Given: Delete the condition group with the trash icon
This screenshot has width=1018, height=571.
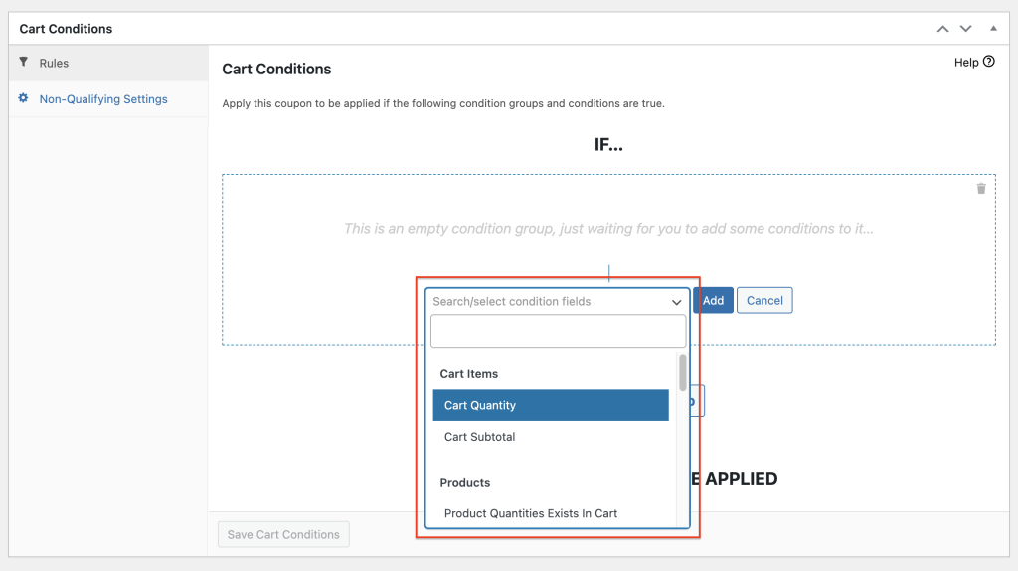Looking at the screenshot, I should [x=981, y=188].
